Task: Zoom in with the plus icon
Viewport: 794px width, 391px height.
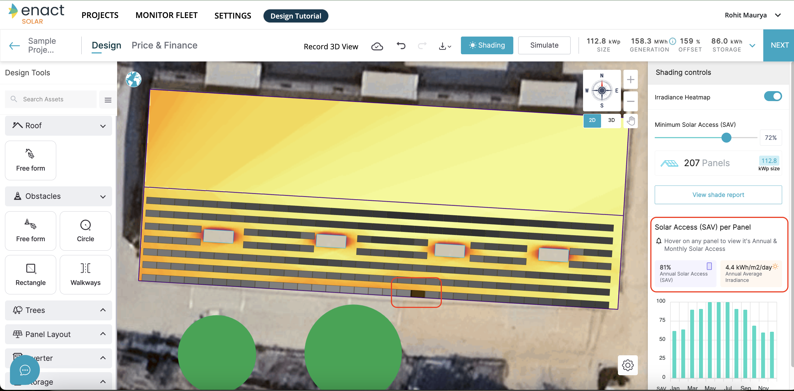Action: (630, 80)
